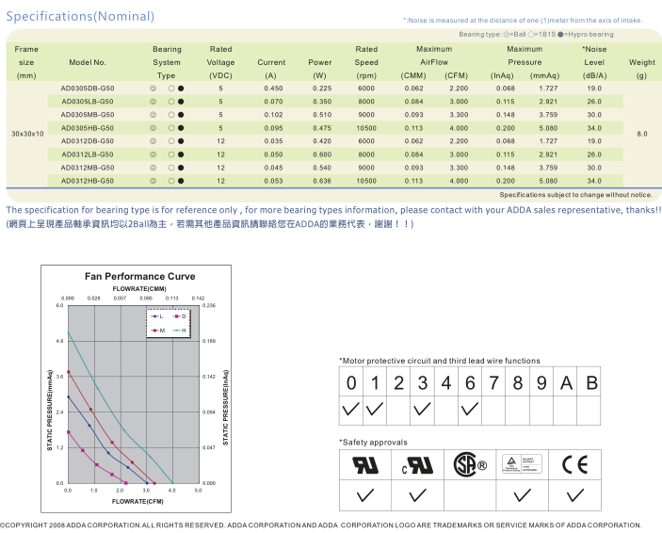Click the checkmark under function 3
This screenshot has height=533, width=662.
pos(422,409)
